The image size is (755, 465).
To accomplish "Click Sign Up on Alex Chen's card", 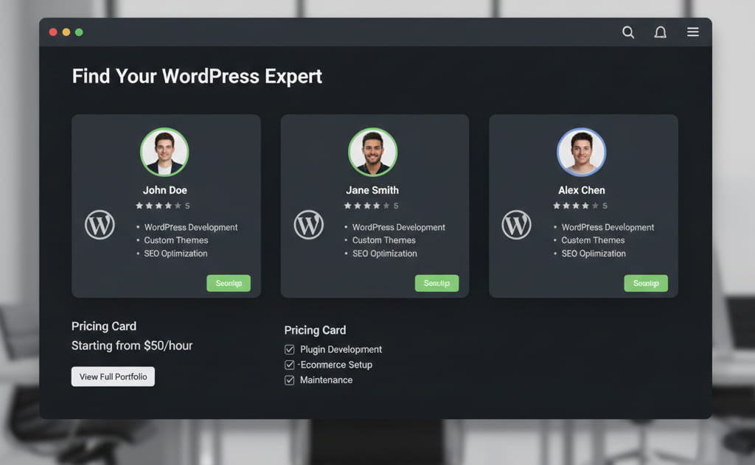I will pos(645,283).
